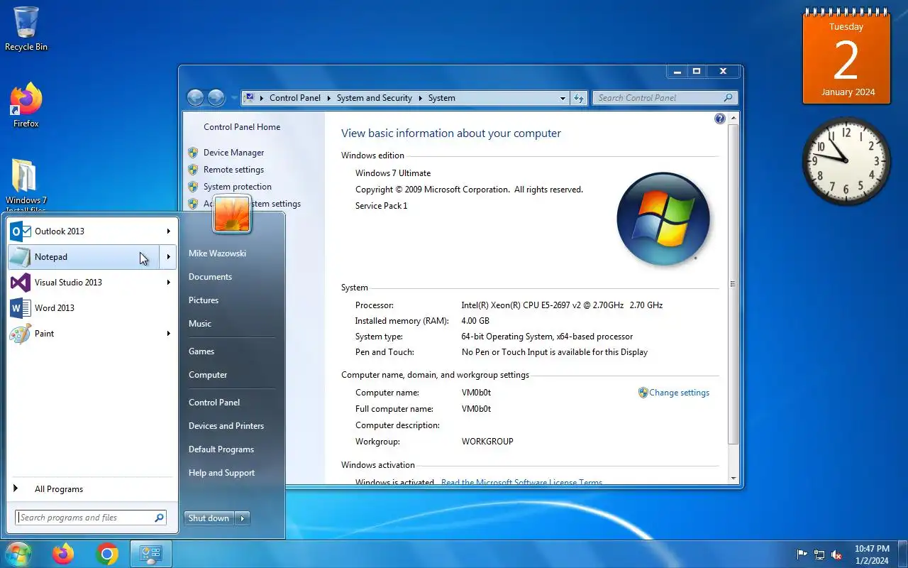Screen dimensions: 908x568
Task: Go forward in the Control Panel window
Action: click(x=216, y=98)
